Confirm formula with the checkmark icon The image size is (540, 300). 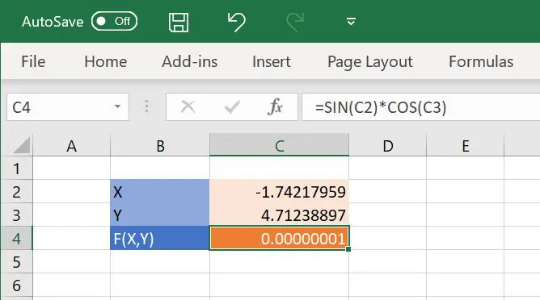(x=232, y=107)
